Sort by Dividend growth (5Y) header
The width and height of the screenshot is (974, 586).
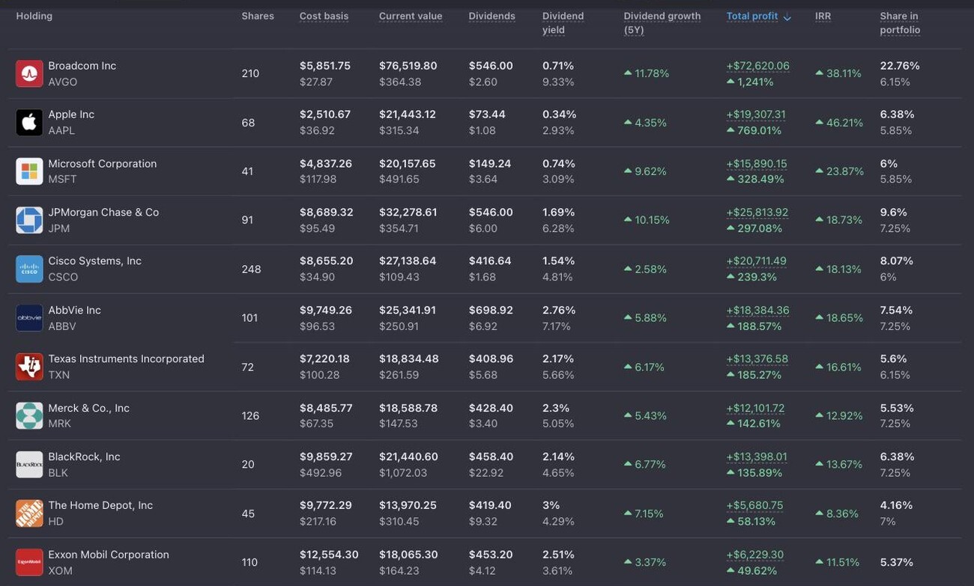(x=662, y=23)
